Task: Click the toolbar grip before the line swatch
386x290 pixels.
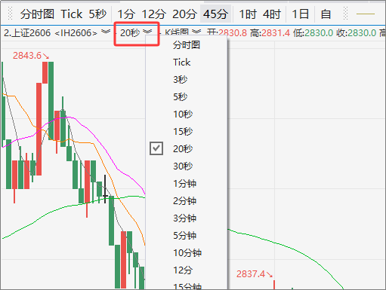Action: pyautogui.click(x=346, y=14)
